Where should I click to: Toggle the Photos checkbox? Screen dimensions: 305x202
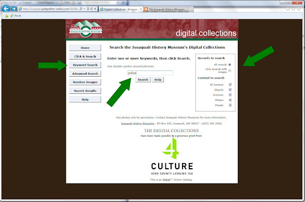point(230,100)
